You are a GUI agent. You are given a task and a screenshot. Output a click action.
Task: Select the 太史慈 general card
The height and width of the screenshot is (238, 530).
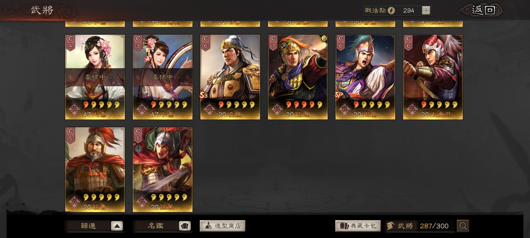coord(433,77)
